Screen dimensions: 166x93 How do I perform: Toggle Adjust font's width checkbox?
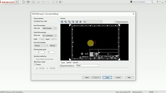(x=35, y=21)
